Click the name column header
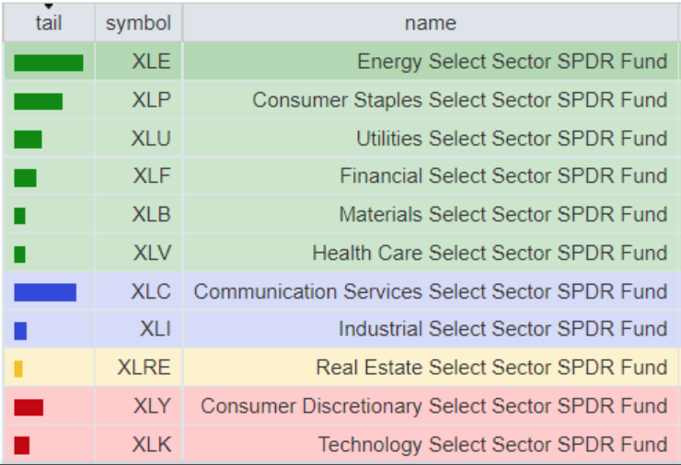 click(430, 23)
